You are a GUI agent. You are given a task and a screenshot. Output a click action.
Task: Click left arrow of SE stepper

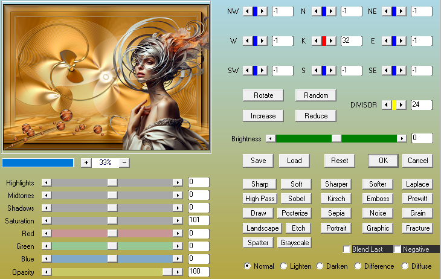(387, 70)
